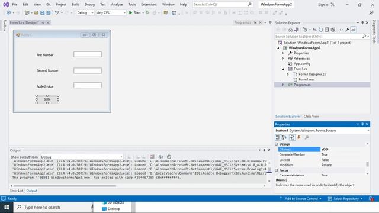Open the button1 object selector dropdown
Image resolution: width=379 pixels, height=213 pixels.
pyautogui.click(x=368, y=131)
